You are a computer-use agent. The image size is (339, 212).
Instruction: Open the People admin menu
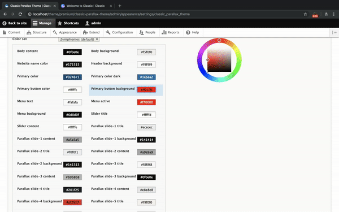click(147, 32)
